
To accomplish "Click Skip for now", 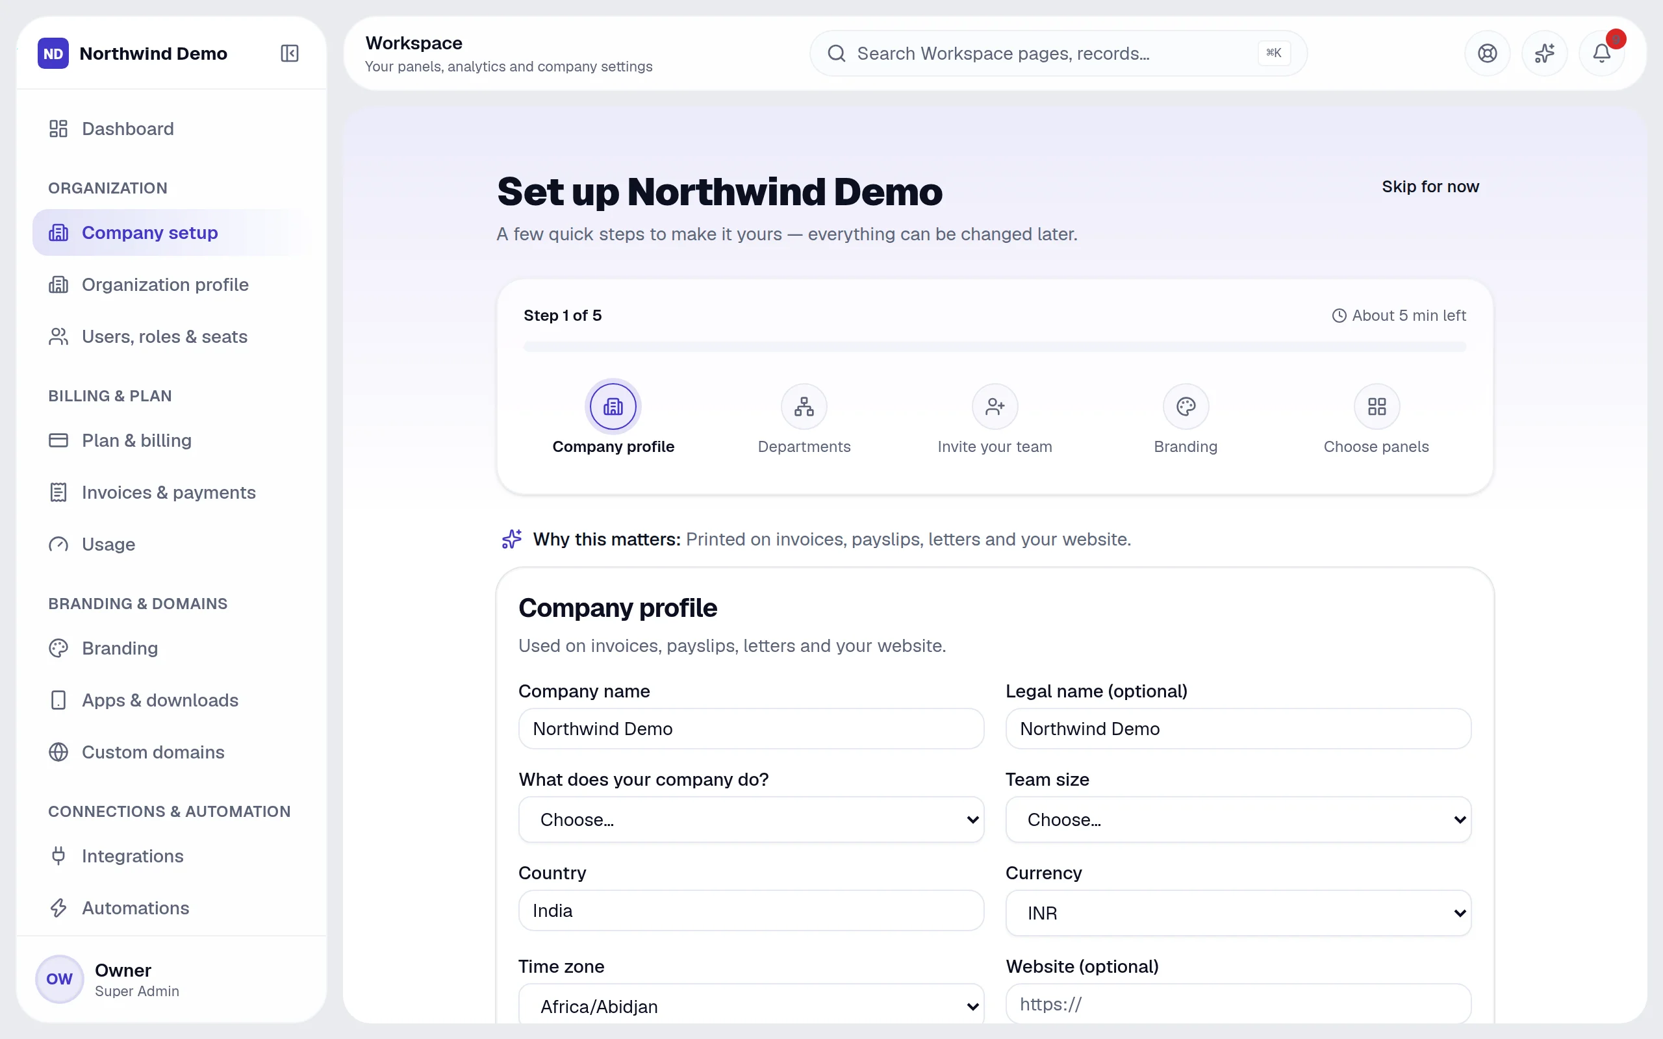I will 1430,186.
